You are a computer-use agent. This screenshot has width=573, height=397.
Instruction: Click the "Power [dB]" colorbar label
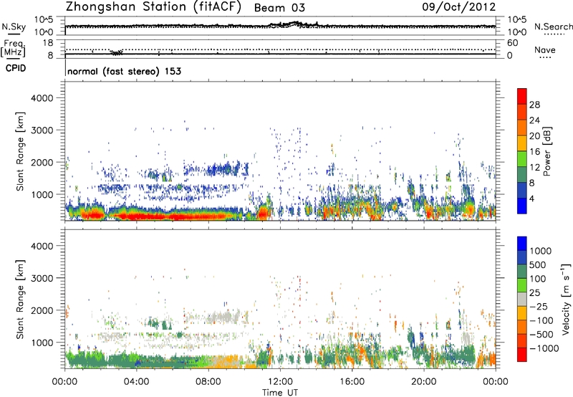pos(546,151)
